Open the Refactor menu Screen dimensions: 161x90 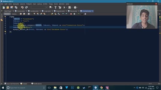[29, 4]
